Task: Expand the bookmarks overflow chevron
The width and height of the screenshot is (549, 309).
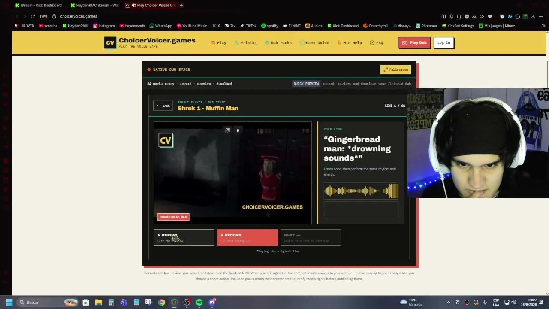Action: 543,26
